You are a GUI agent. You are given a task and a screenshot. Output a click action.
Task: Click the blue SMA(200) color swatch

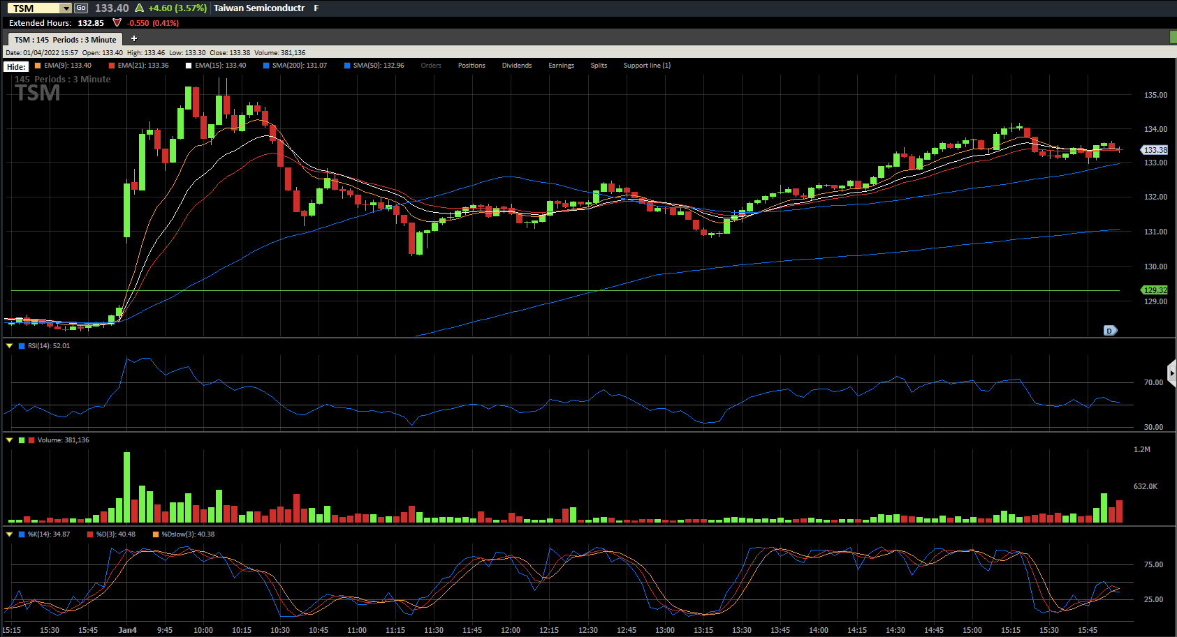[266, 66]
